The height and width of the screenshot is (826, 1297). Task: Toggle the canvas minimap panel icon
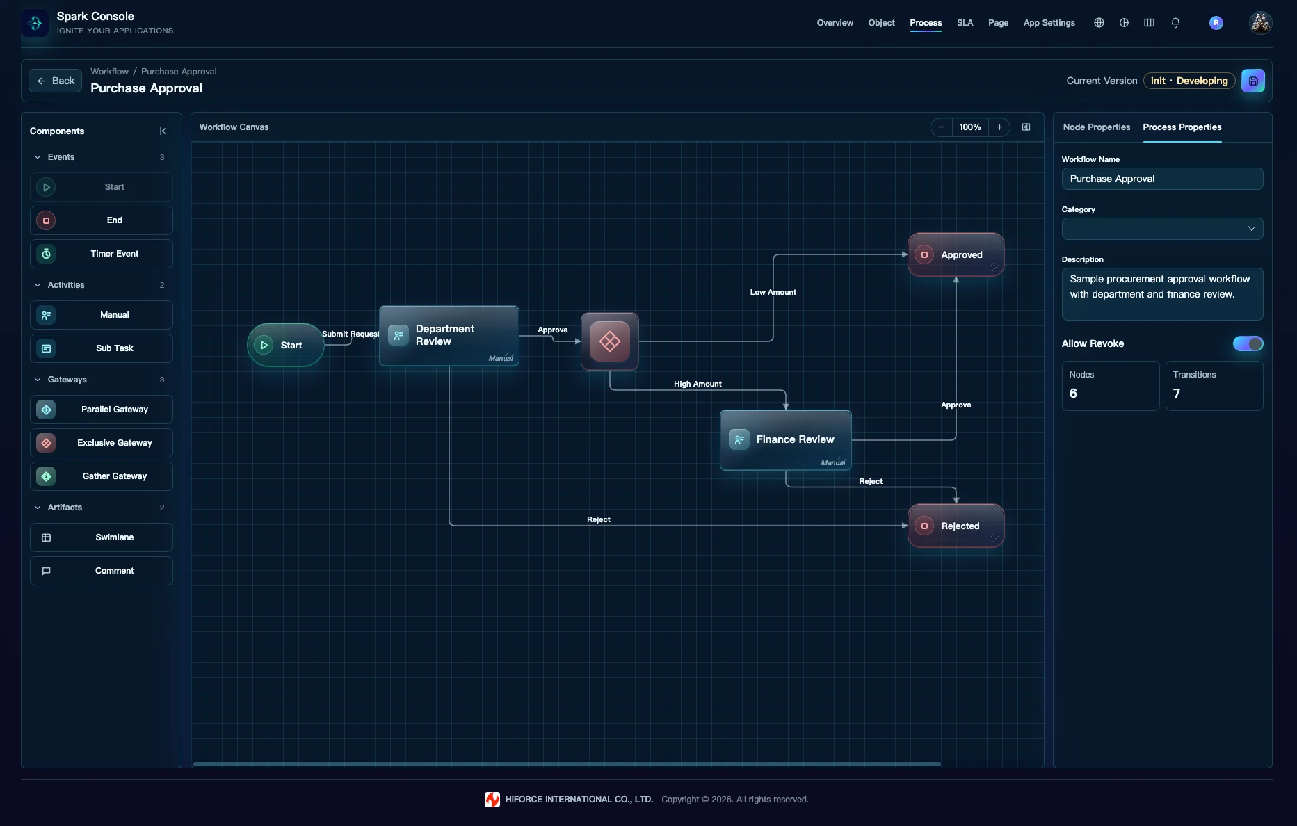(x=1026, y=127)
